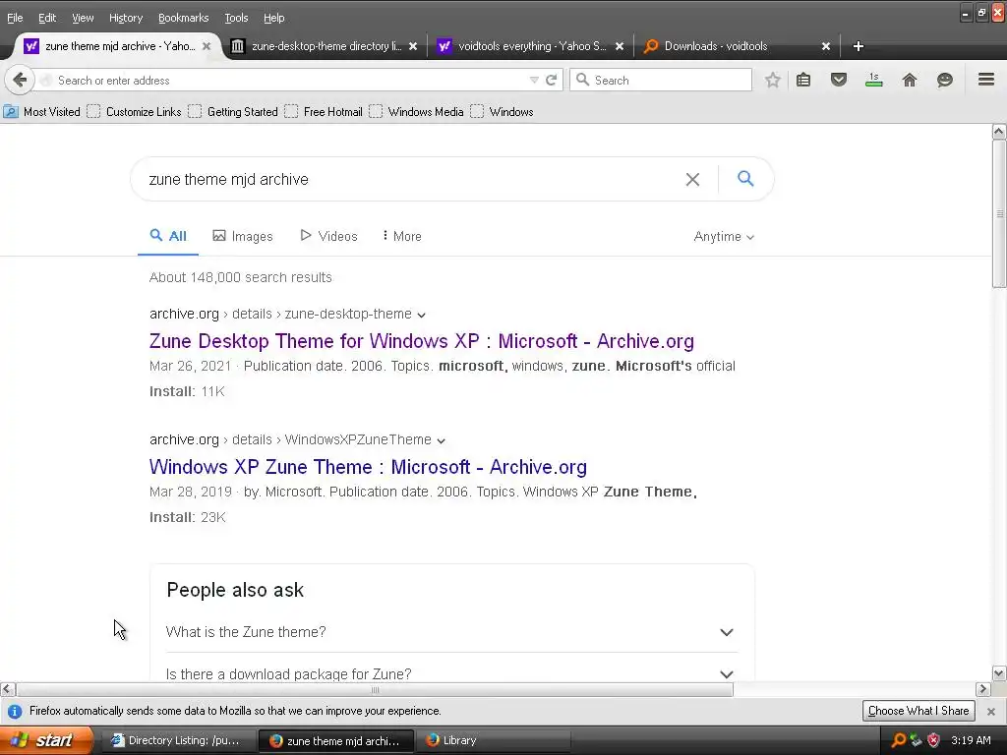Open the Anytime date filter dropdown

coord(724,237)
